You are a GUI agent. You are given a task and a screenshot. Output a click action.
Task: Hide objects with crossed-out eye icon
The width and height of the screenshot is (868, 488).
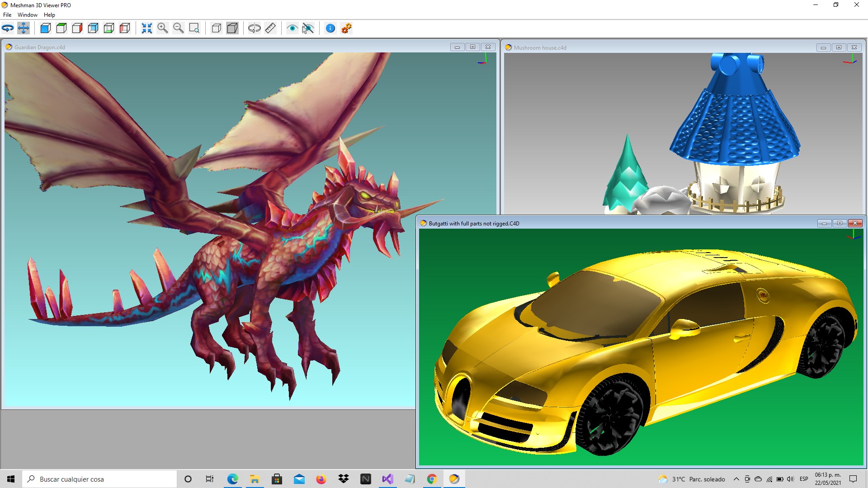click(x=308, y=28)
